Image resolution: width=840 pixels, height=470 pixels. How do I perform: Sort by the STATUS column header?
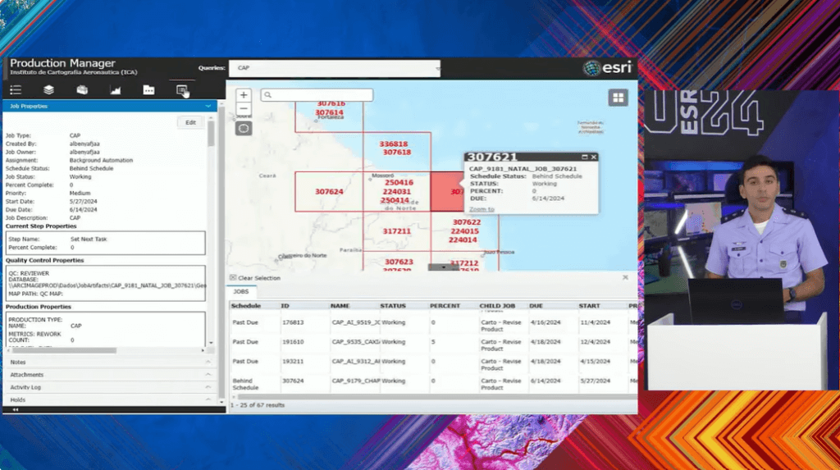pyautogui.click(x=393, y=306)
